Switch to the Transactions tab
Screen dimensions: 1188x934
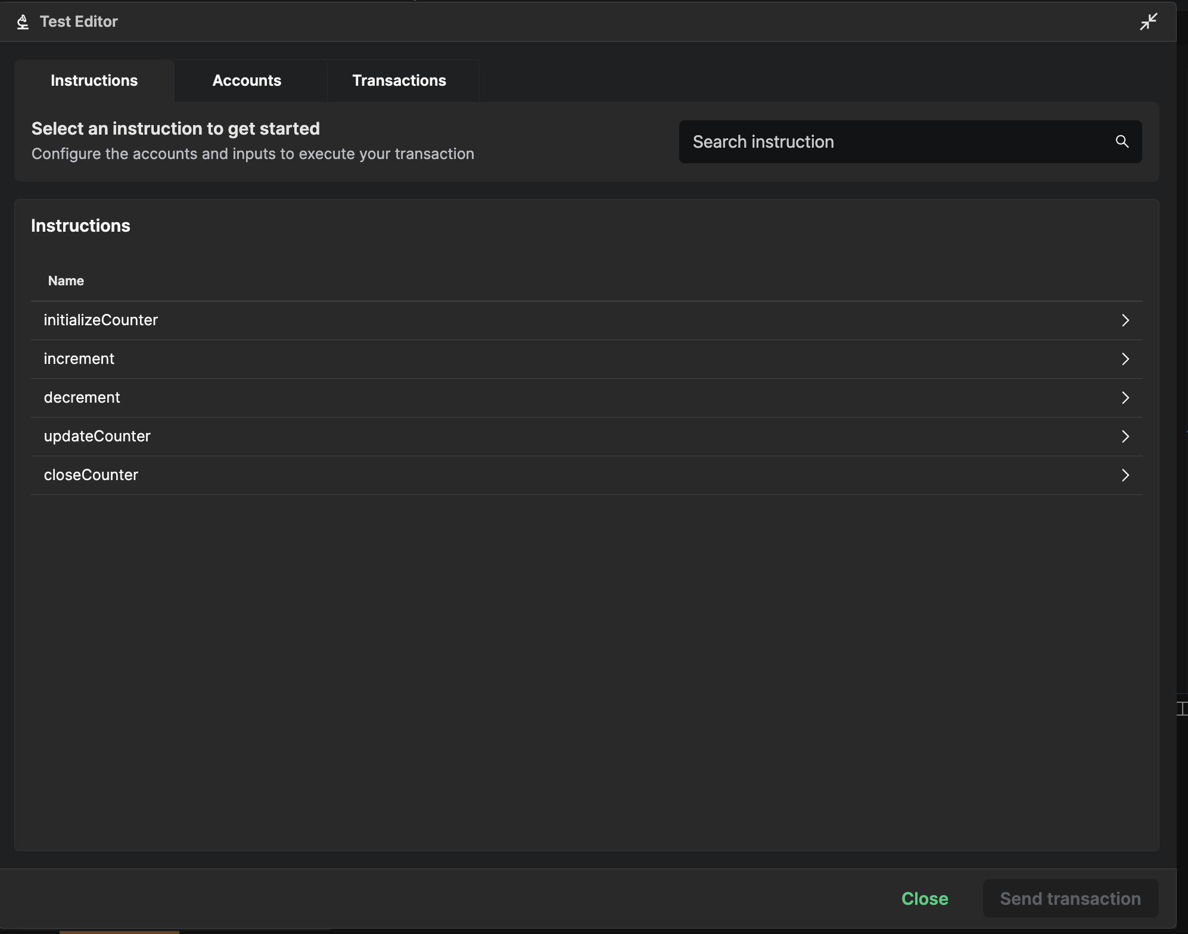(399, 80)
